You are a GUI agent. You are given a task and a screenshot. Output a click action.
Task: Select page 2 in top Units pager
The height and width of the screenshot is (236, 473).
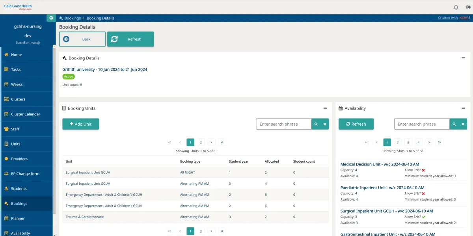click(x=201, y=142)
